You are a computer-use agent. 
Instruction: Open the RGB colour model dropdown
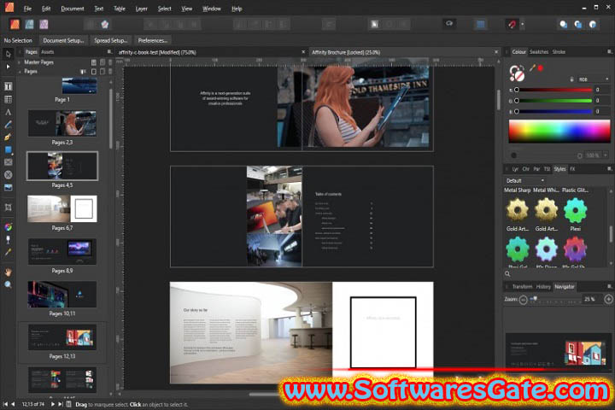593,79
